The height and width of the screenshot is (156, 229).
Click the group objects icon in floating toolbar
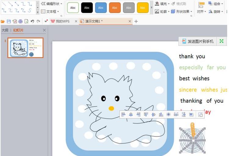200,114
